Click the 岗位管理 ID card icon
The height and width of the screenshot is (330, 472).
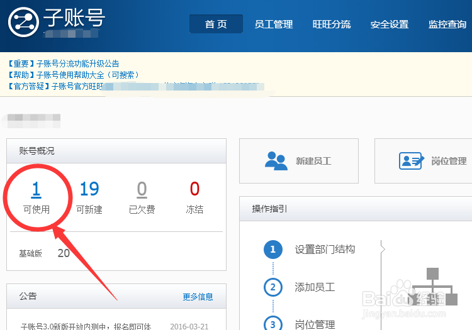[412, 161]
